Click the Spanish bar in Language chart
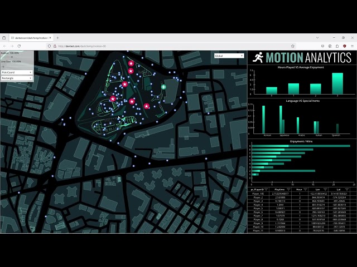The width and height of the screenshot is (357, 267). tap(337, 128)
